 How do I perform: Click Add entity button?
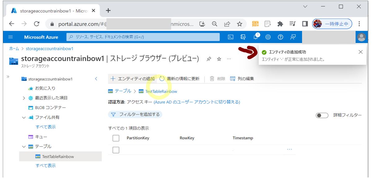132,79
